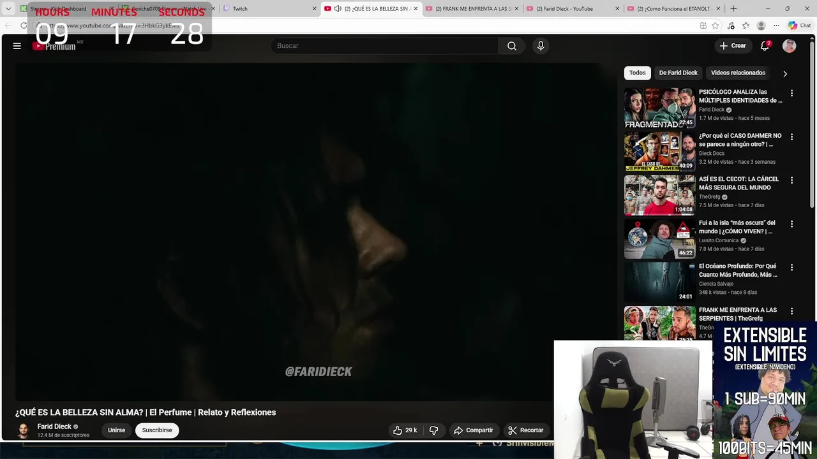817x459 pixels.
Task: Go to YouTube Premium home logo
Action: click(x=54, y=46)
